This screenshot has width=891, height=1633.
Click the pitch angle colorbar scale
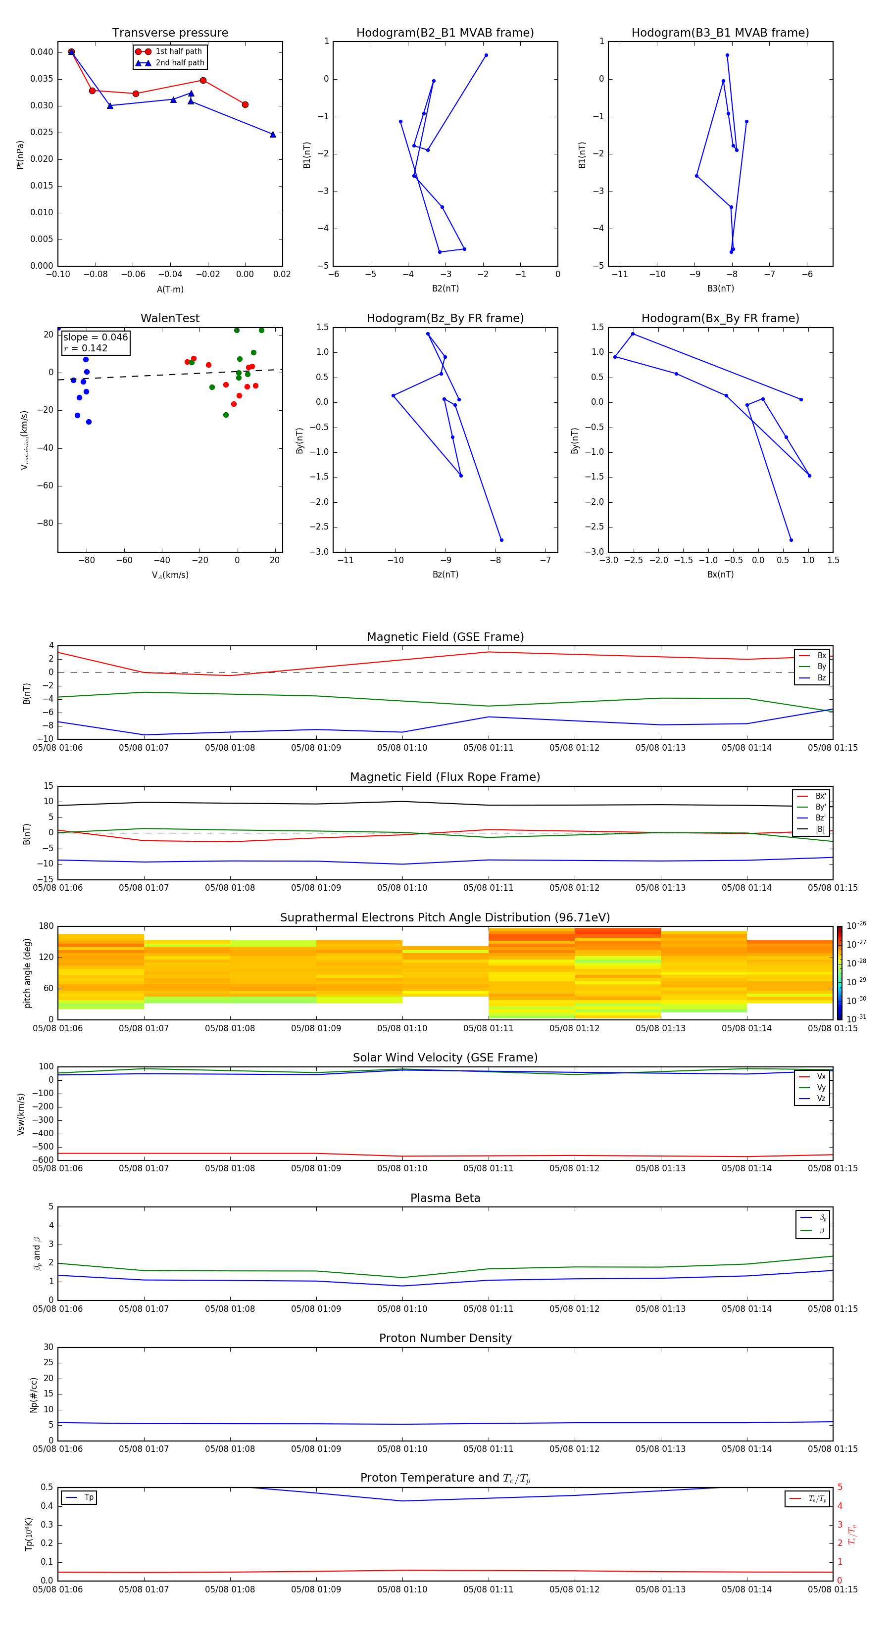(x=840, y=973)
